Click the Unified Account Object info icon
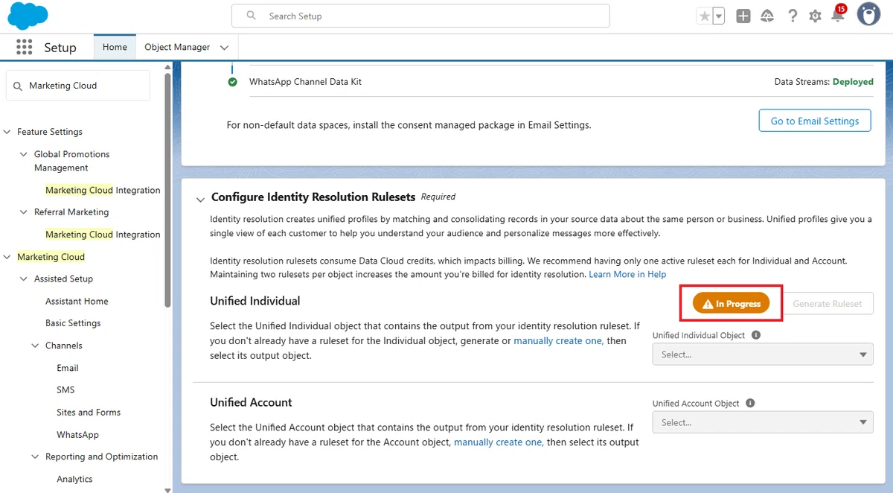The height and width of the screenshot is (493, 893). coord(750,403)
